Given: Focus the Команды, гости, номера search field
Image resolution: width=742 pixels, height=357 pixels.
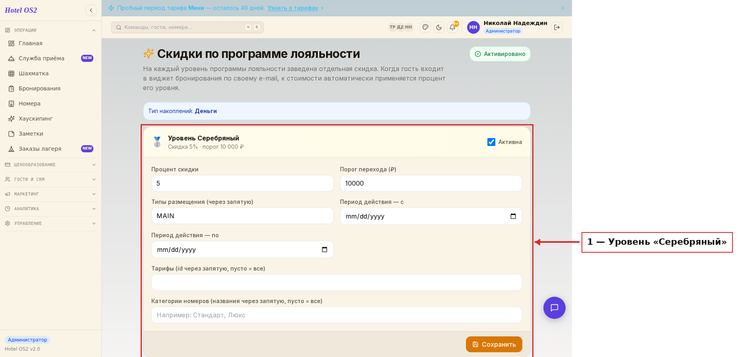Looking at the screenshot, I should click(x=187, y=27).
